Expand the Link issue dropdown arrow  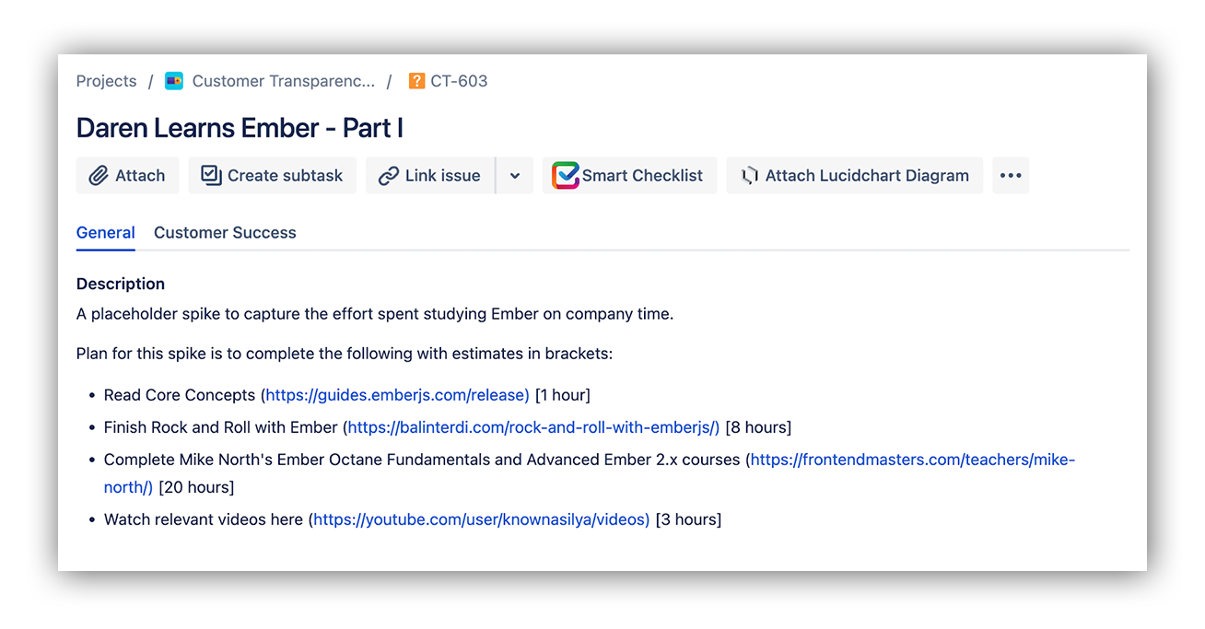(515, 176)
